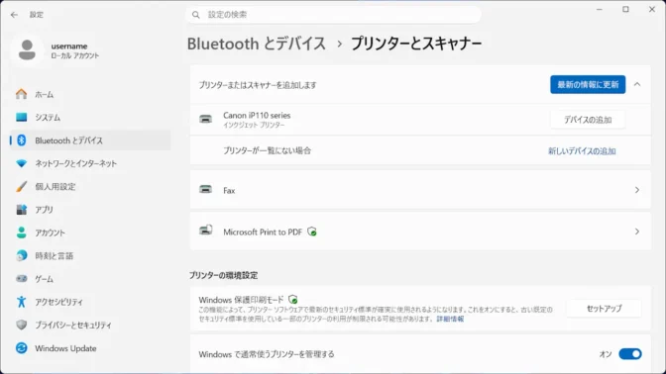This screenshot has width=666, height=374.
Task: Open ネットワークとインターネット page
Action: [x=90, y=163]
